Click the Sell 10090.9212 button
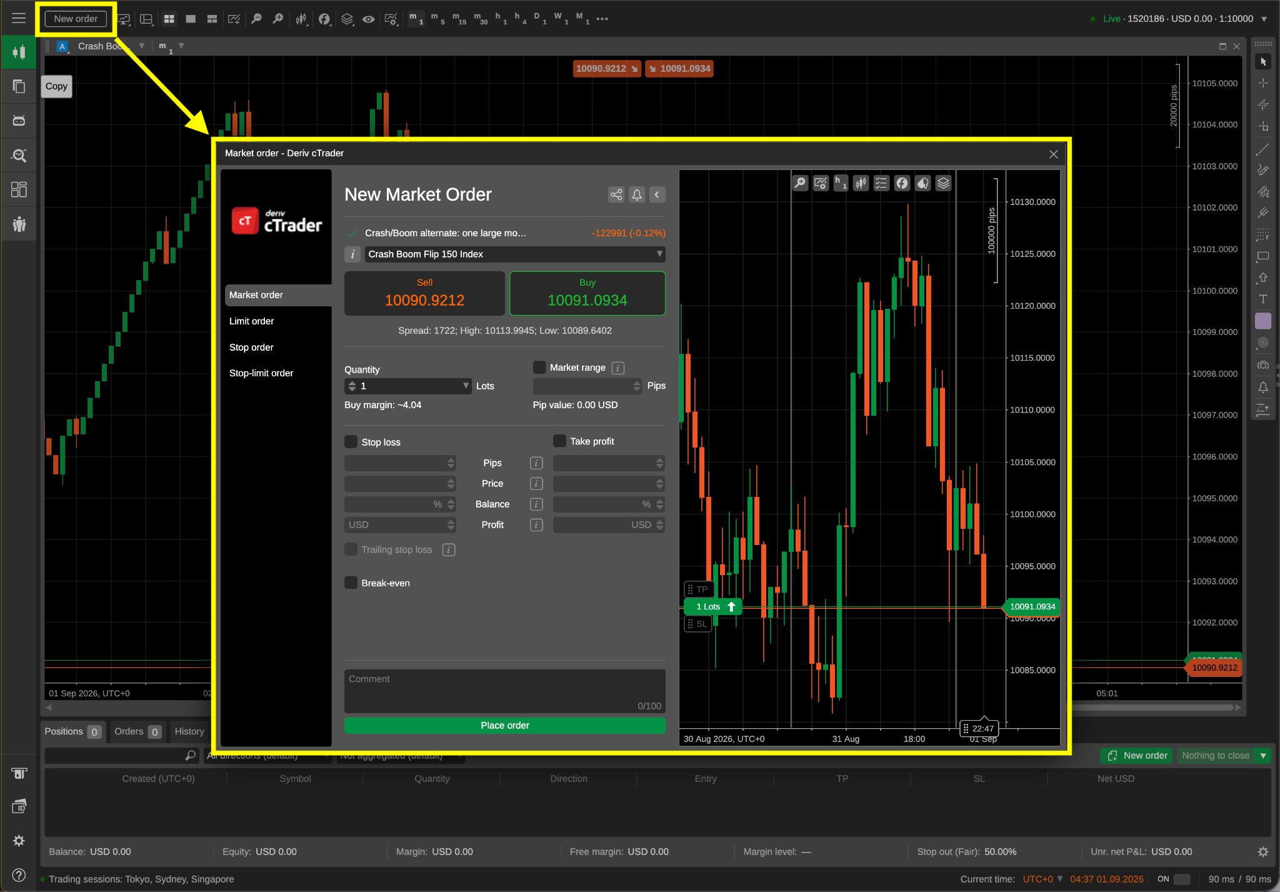1280x892 pixels. tap(424, 293)
